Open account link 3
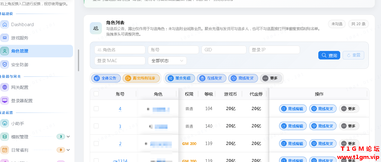 pyautogui.click(x=120, y=126)
